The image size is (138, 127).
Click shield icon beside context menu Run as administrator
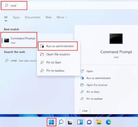pos(42,46)
